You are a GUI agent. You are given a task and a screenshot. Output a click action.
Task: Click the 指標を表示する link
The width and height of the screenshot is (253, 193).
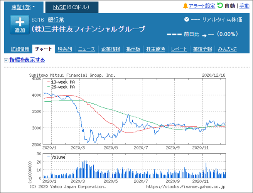coord(27,60)
